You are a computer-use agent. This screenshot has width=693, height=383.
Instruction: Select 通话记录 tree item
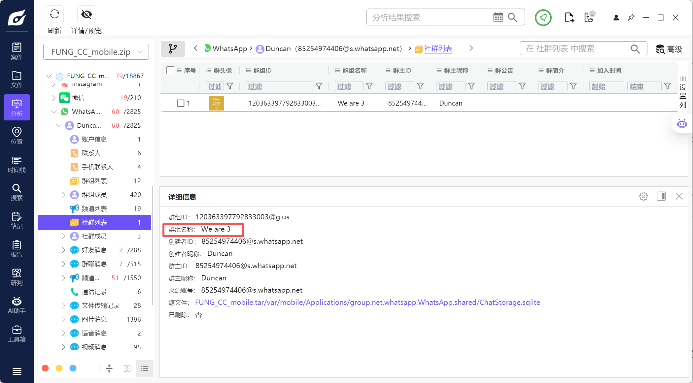(94, 292)
